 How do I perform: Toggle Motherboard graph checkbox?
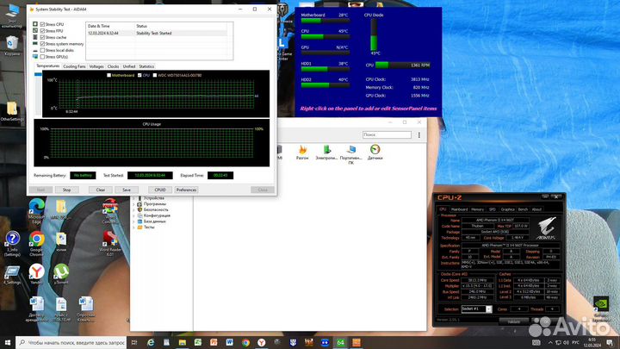click(x=108, y=75)
